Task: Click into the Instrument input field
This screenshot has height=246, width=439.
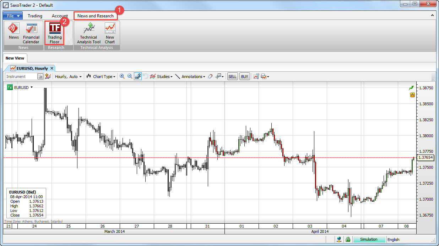Action: [x=21, y=76]
